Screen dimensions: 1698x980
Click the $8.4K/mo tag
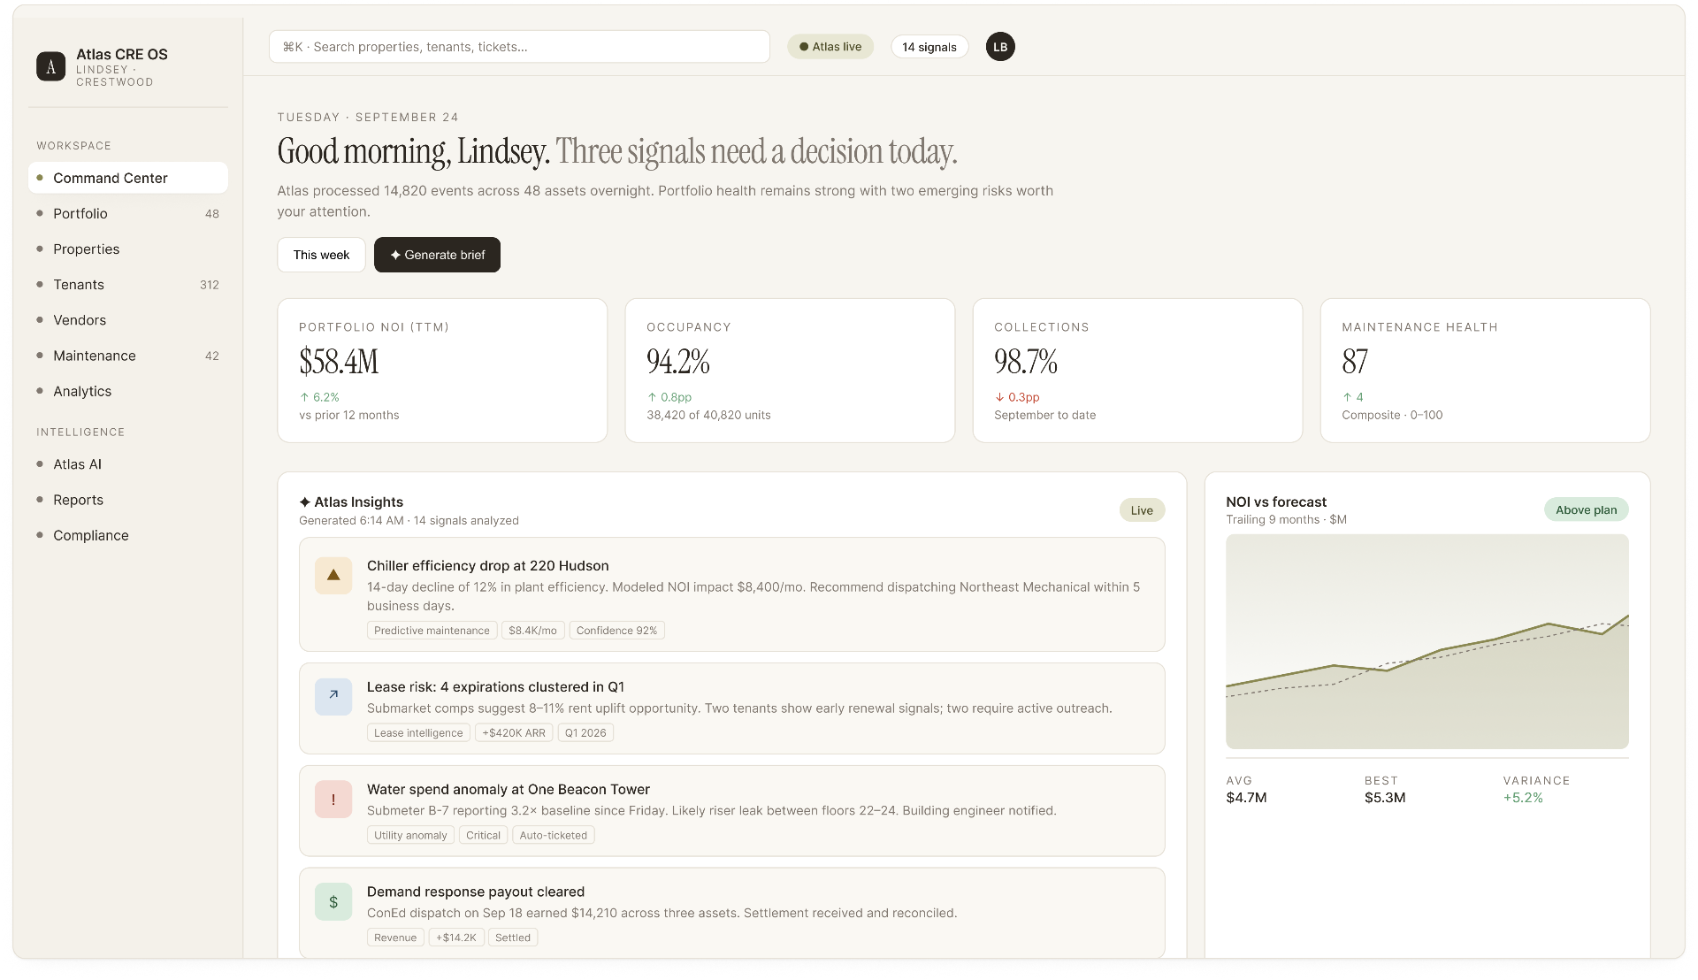532,631
